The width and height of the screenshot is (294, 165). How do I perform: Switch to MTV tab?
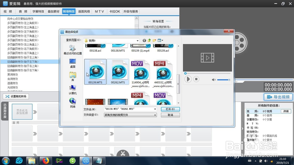(99, 11)
